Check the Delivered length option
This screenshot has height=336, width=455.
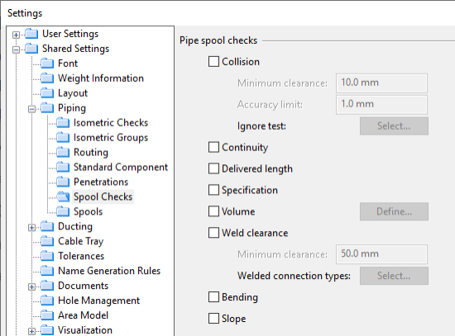213,168
